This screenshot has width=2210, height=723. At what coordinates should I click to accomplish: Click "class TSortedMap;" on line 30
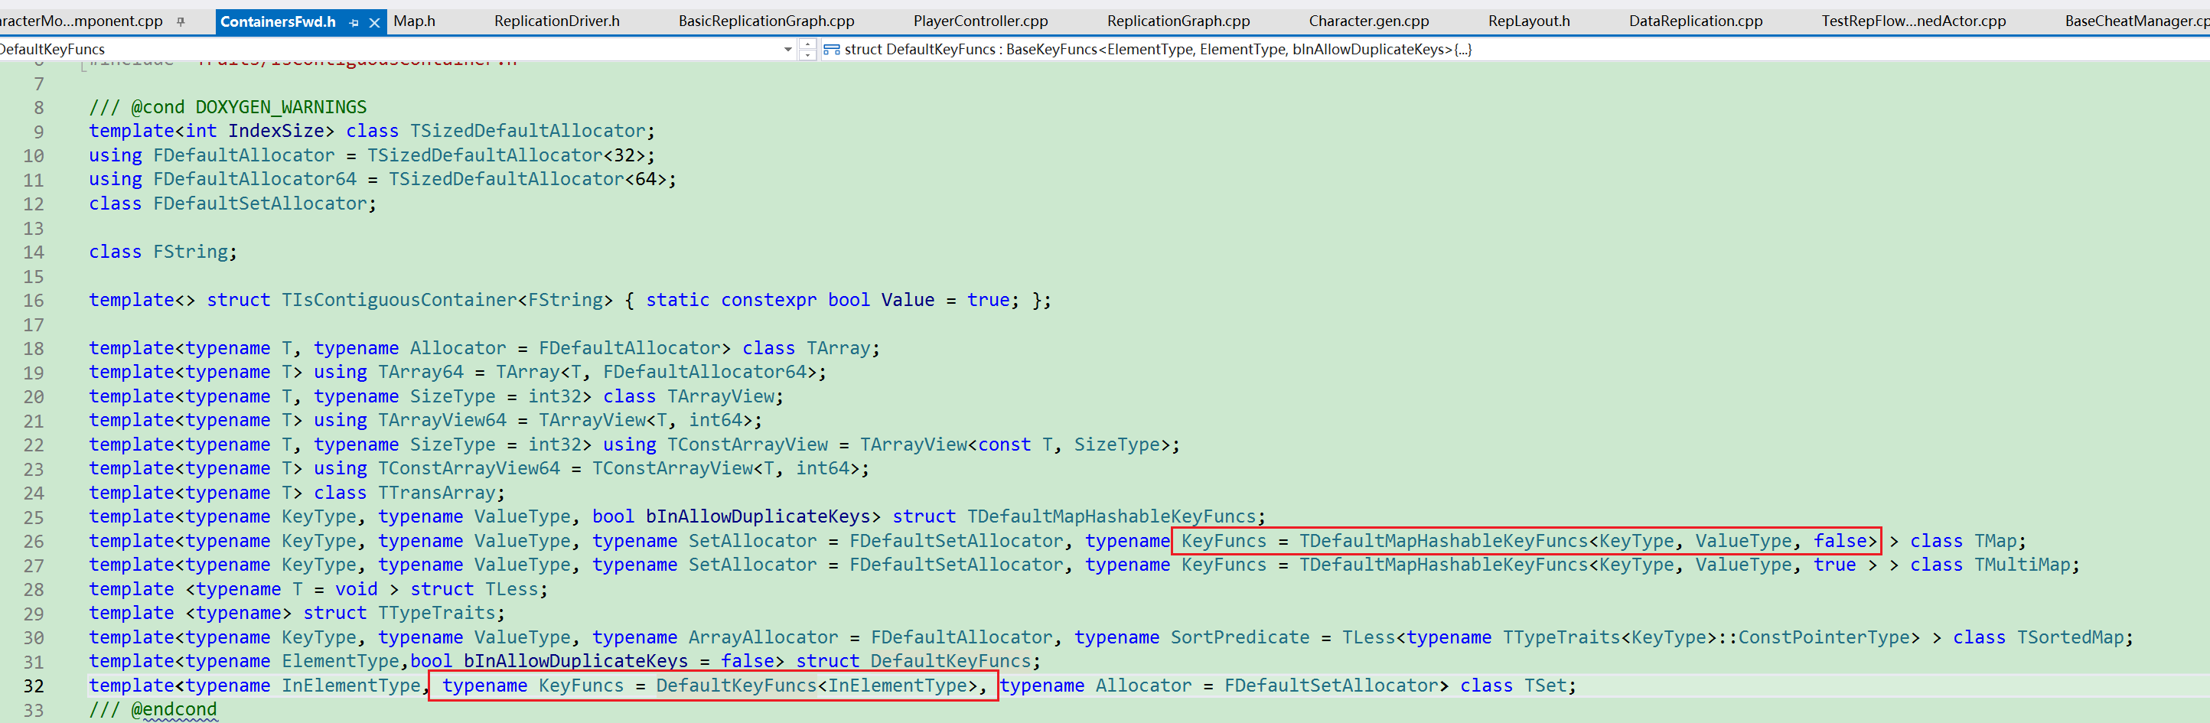(x=2042, y=637)
